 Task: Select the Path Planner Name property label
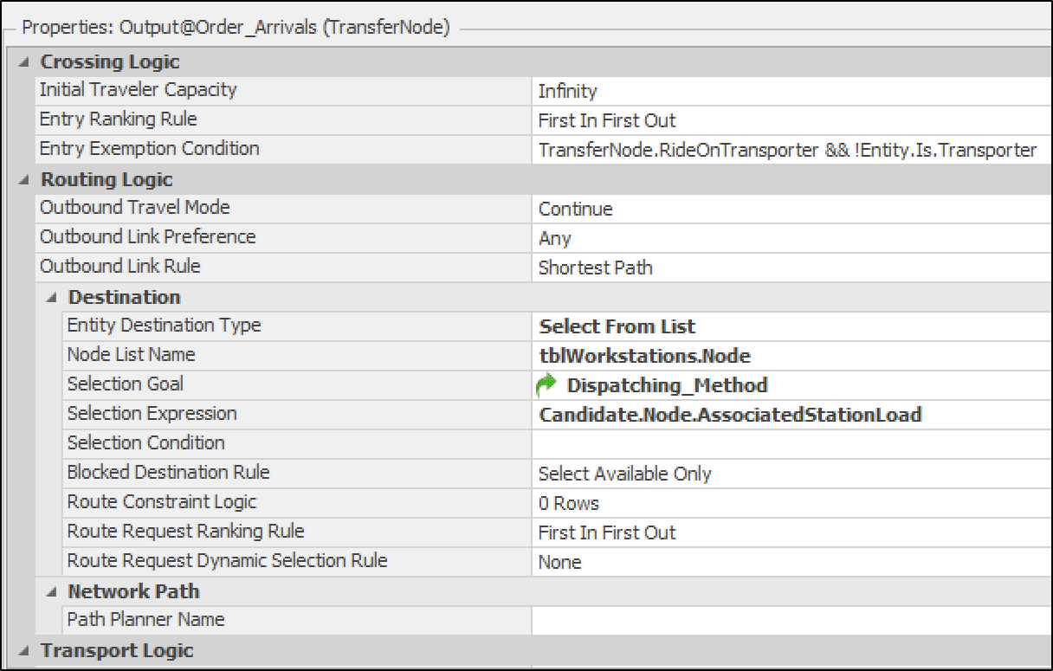[x=145, y=620]
